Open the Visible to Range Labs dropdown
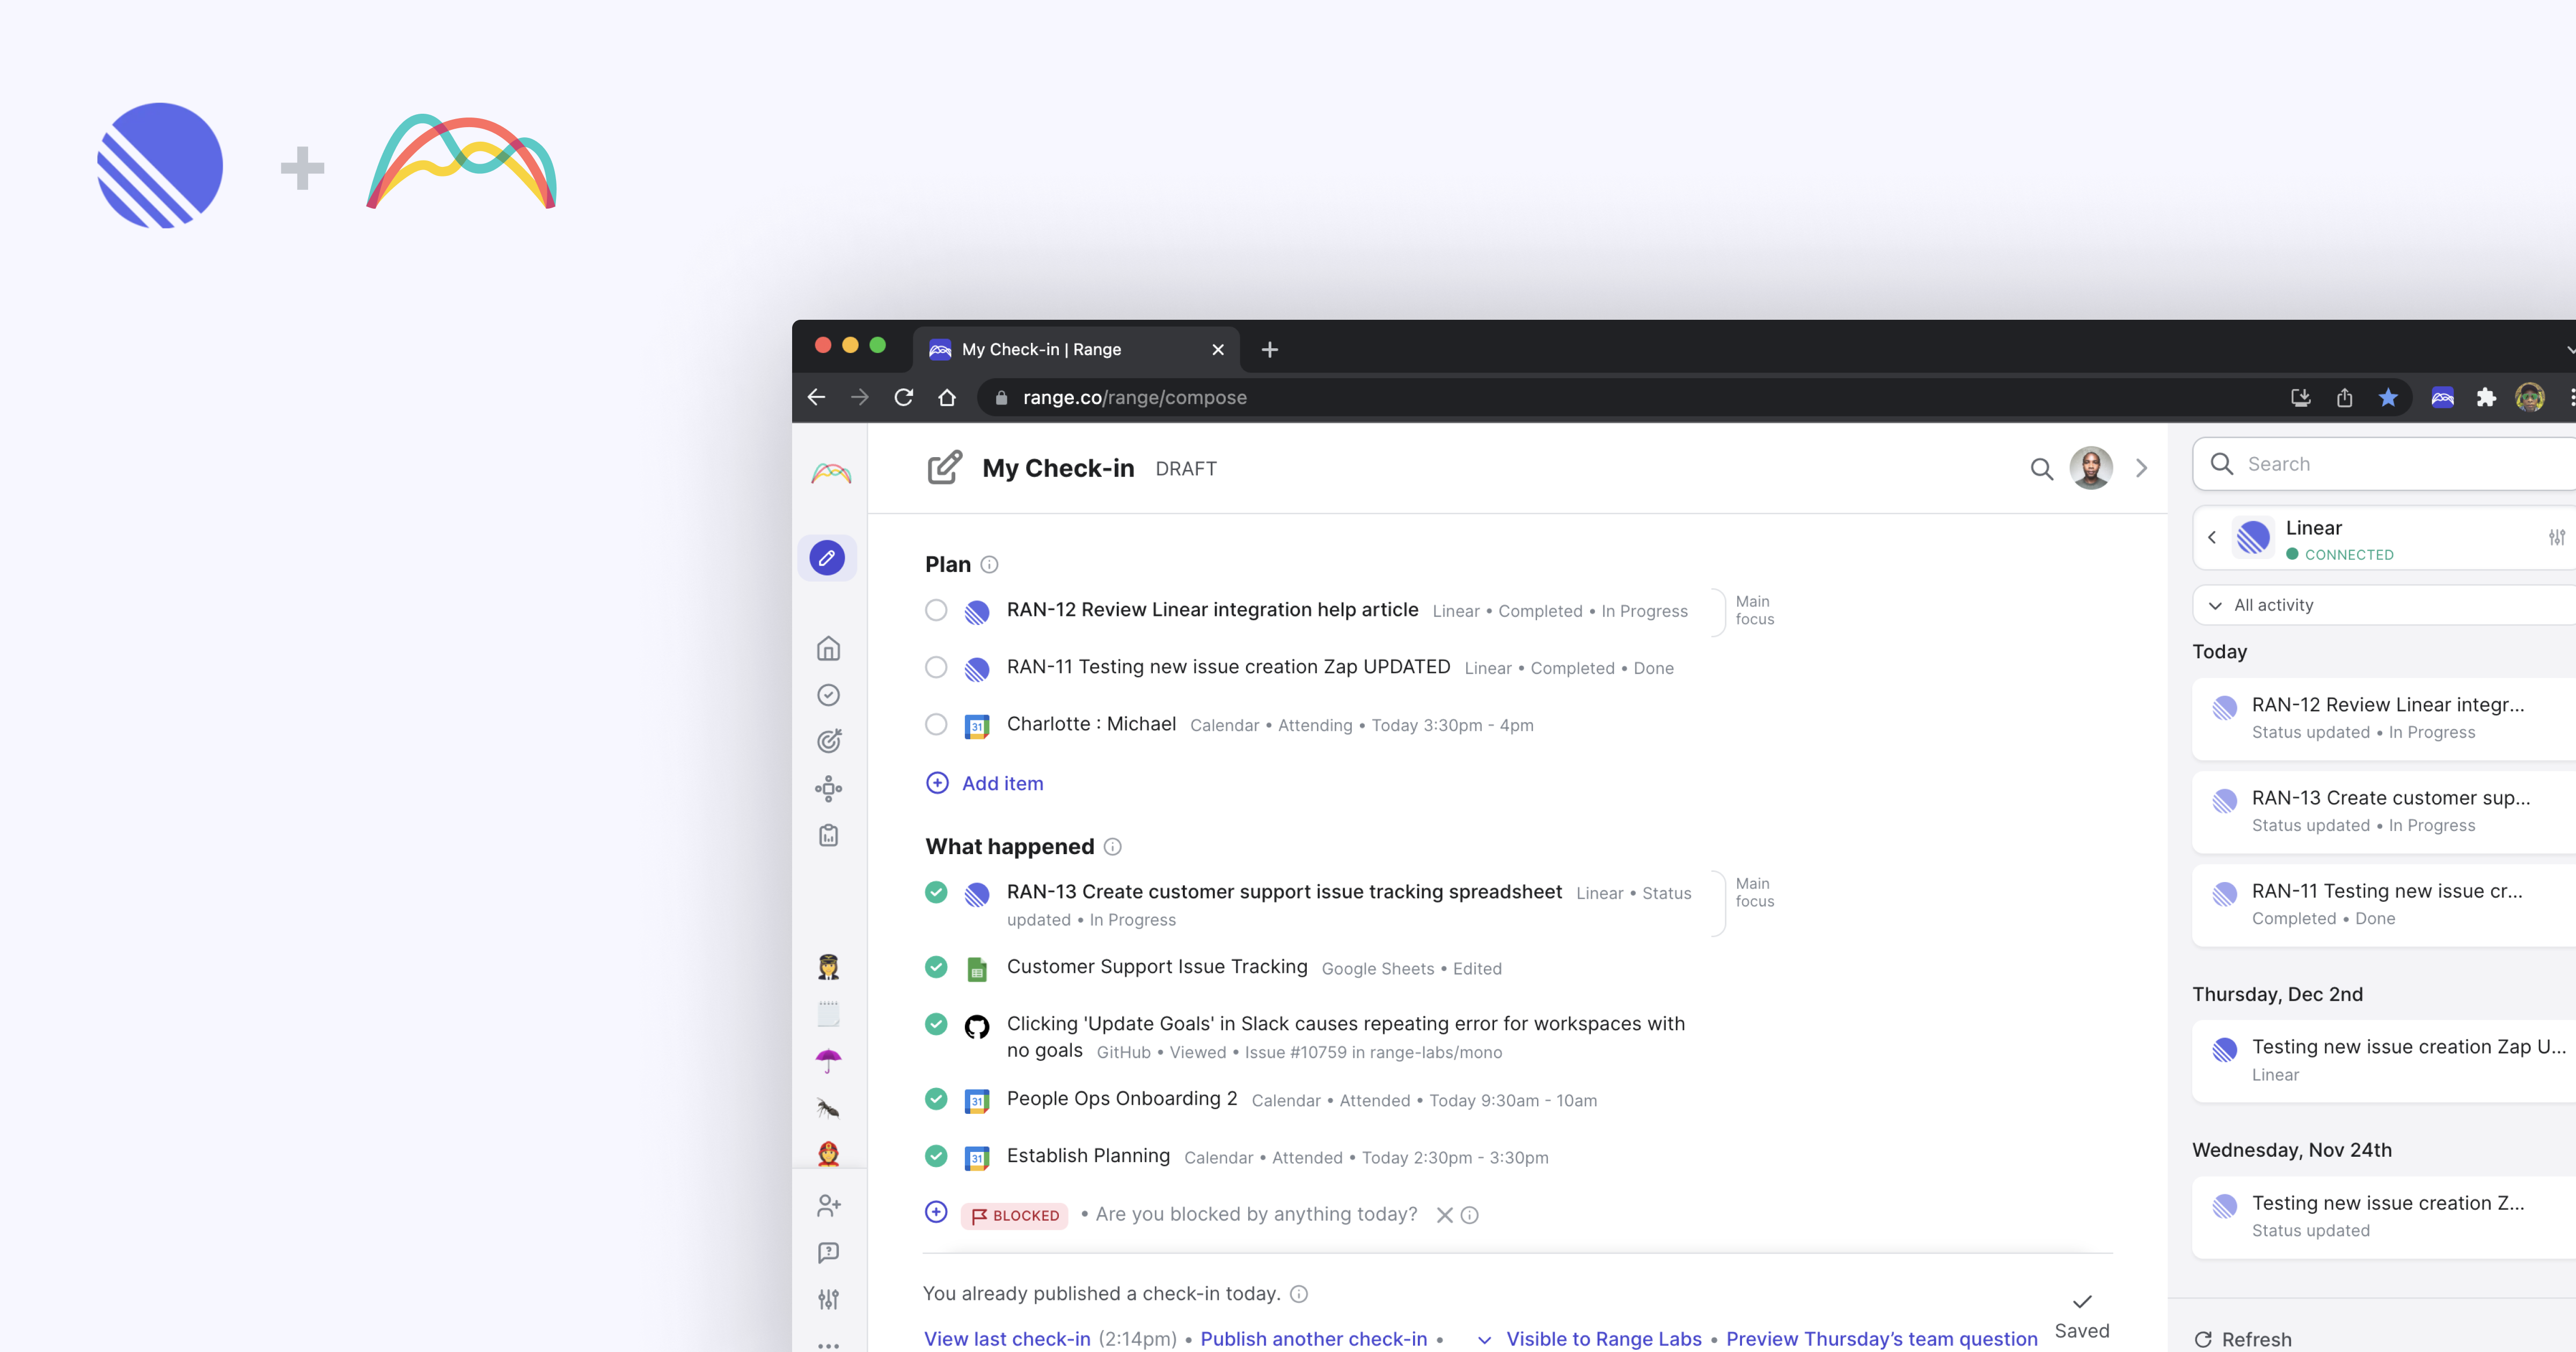 click(1590, 1339)
